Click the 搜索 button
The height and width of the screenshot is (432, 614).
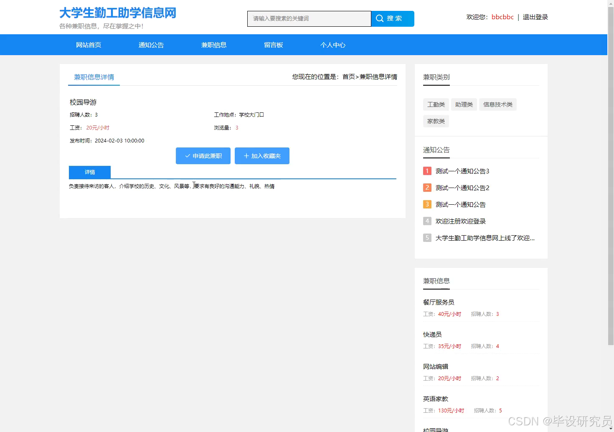pyautogui.click(x=393, y=19)
